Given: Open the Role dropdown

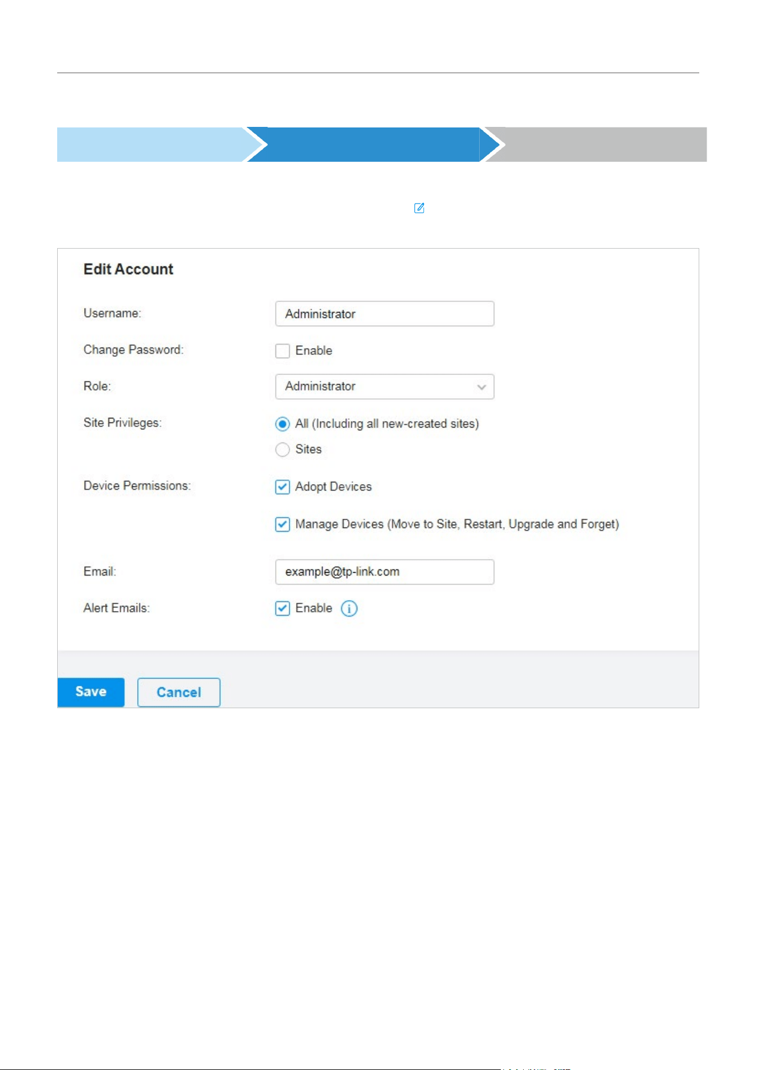Looking at the screenshot, I should click(x=385, y=387).
